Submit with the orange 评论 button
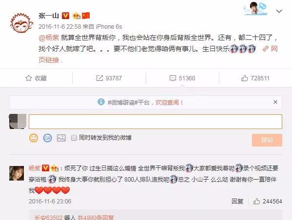Image resolution: width=292 pixels, height=220 pixels. click(x=267, y=140)
